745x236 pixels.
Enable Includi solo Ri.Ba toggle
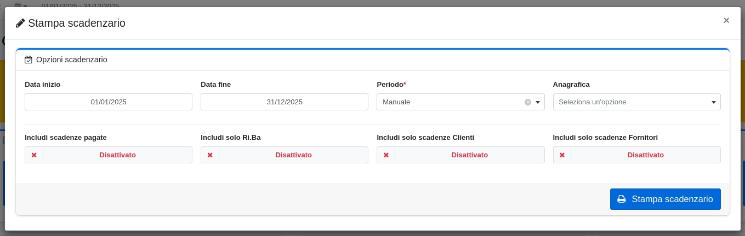pos(293,155)
